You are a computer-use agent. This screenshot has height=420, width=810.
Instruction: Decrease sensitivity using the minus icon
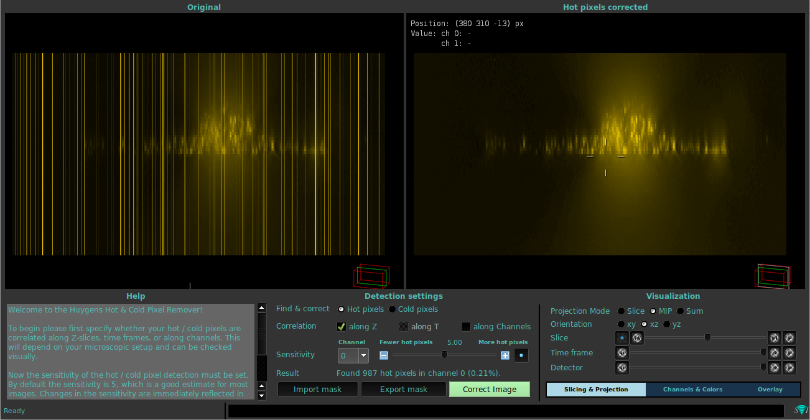point(384,355)
